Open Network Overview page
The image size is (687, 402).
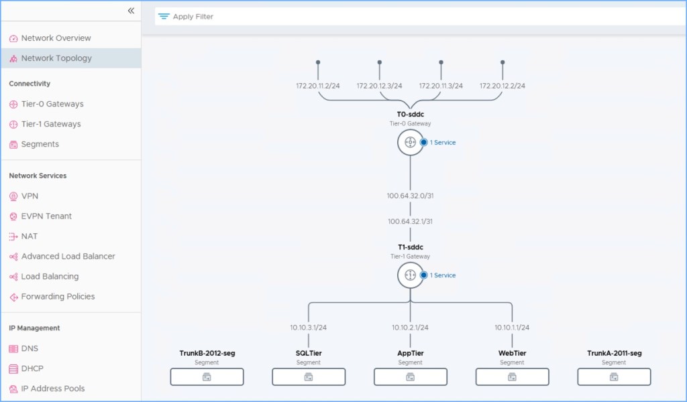[x=56, y=38]
